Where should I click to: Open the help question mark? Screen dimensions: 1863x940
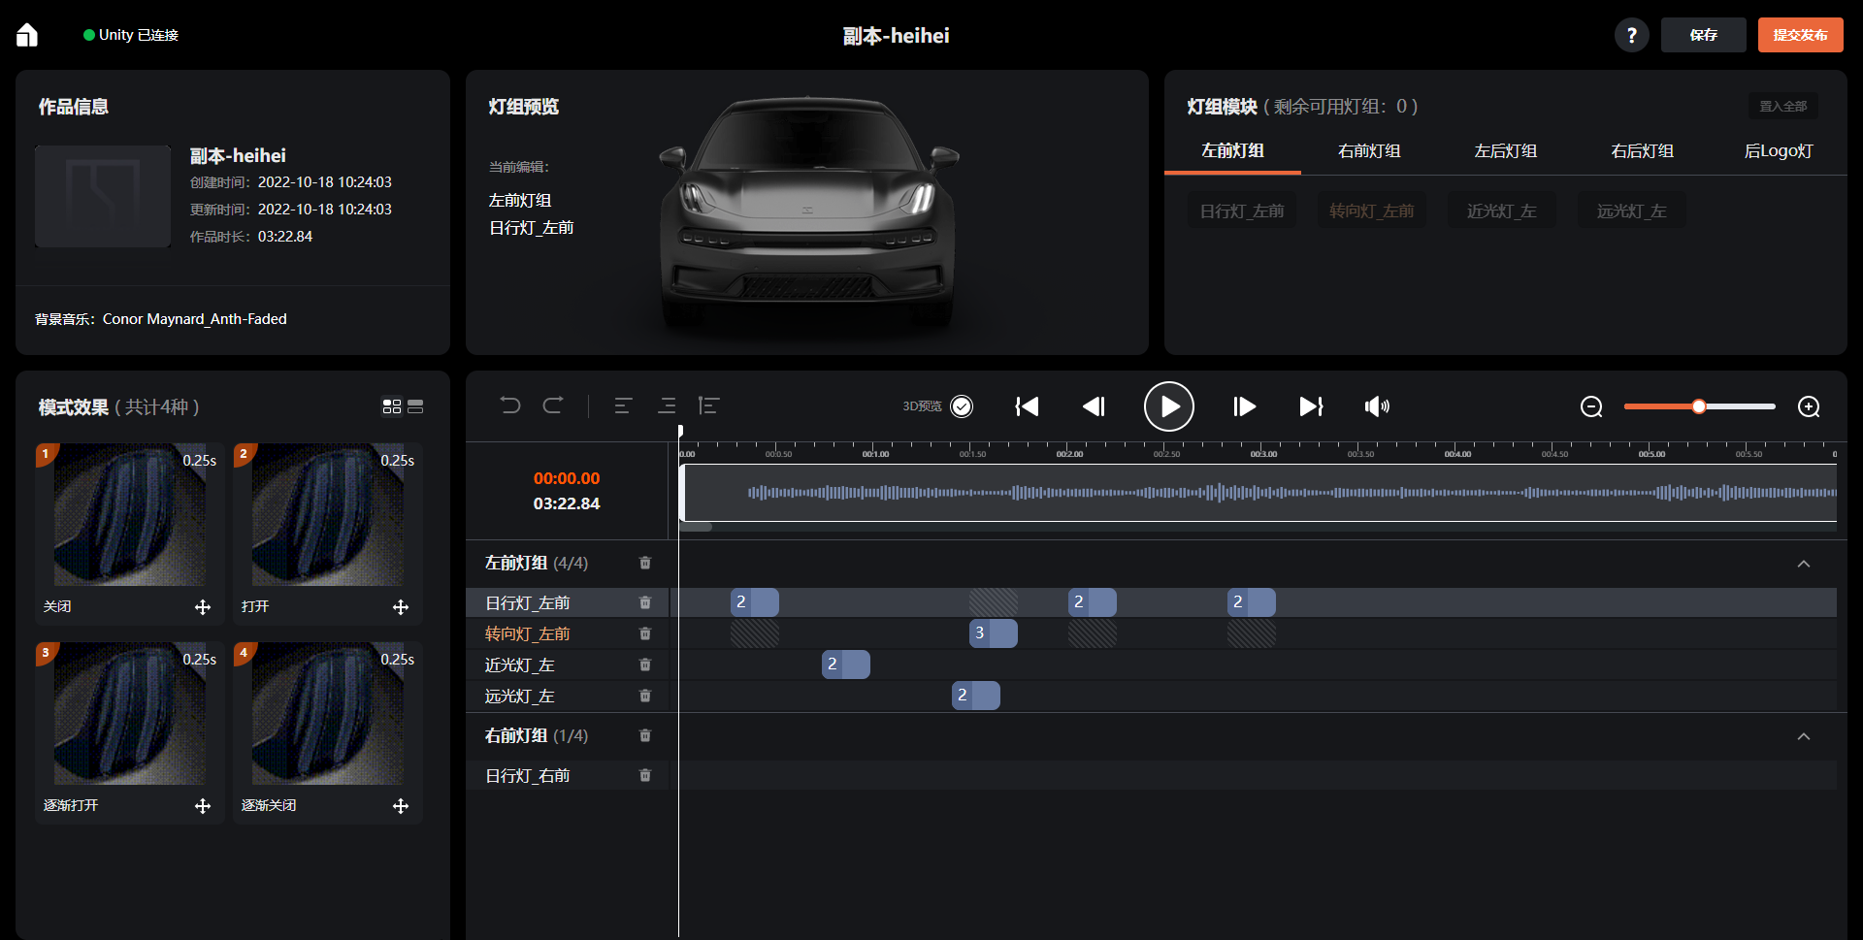pyautogui.click(x=1632, y=35)
